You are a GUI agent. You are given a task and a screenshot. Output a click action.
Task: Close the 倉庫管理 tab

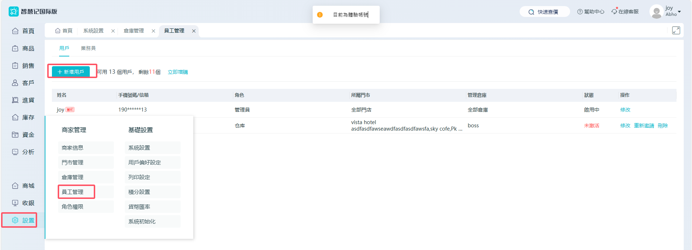click(x=153, y=31)
